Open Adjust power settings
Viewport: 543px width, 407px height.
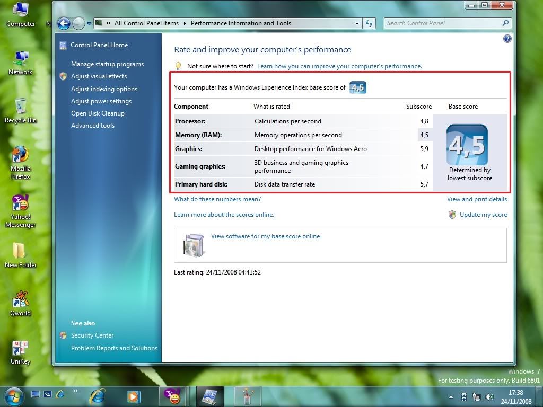tap(101, 101)
